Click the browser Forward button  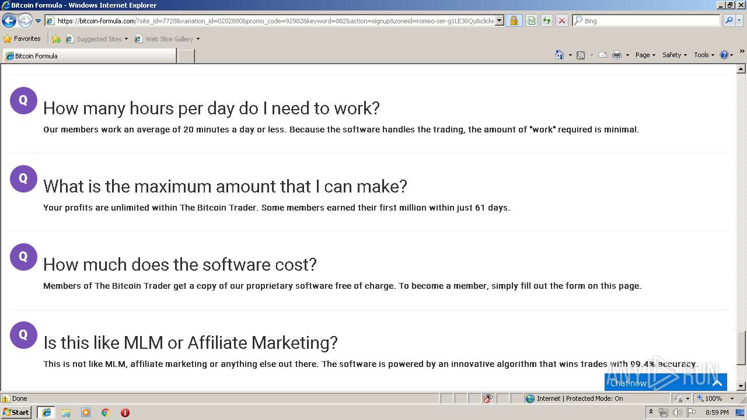(x=25, y=21)
